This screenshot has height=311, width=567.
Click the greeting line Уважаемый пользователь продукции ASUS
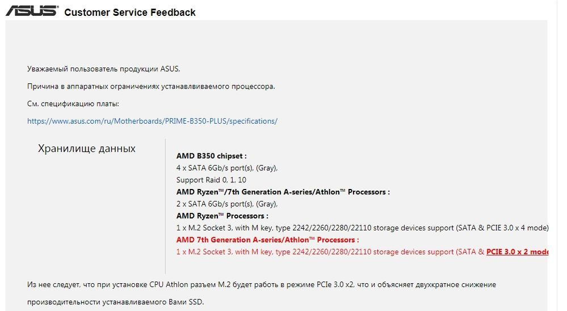[103, 69]
